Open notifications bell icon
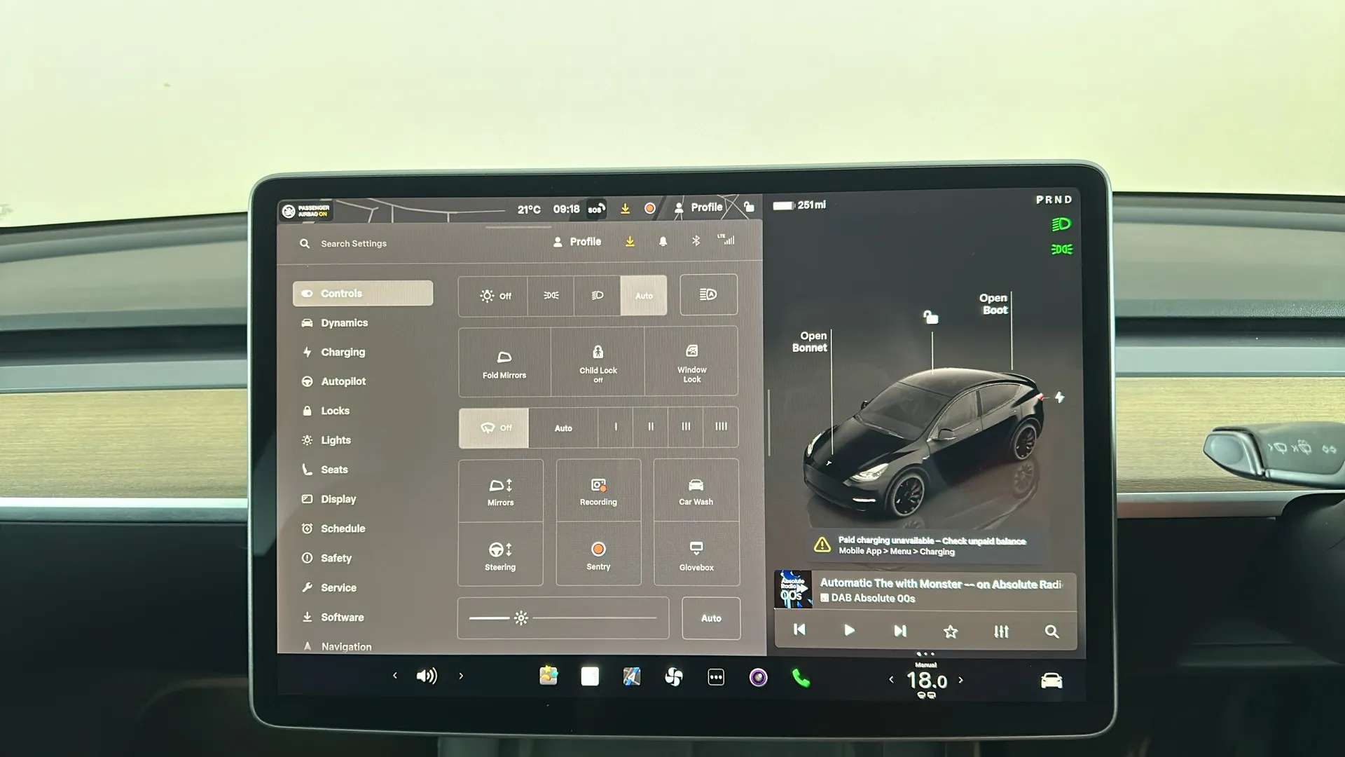1345x757 pixels. [x=663, y=242]
